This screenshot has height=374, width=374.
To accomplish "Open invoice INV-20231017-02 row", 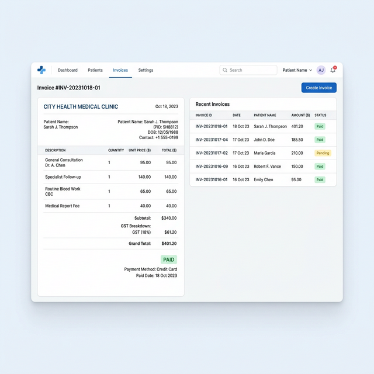I will point(263,153).
